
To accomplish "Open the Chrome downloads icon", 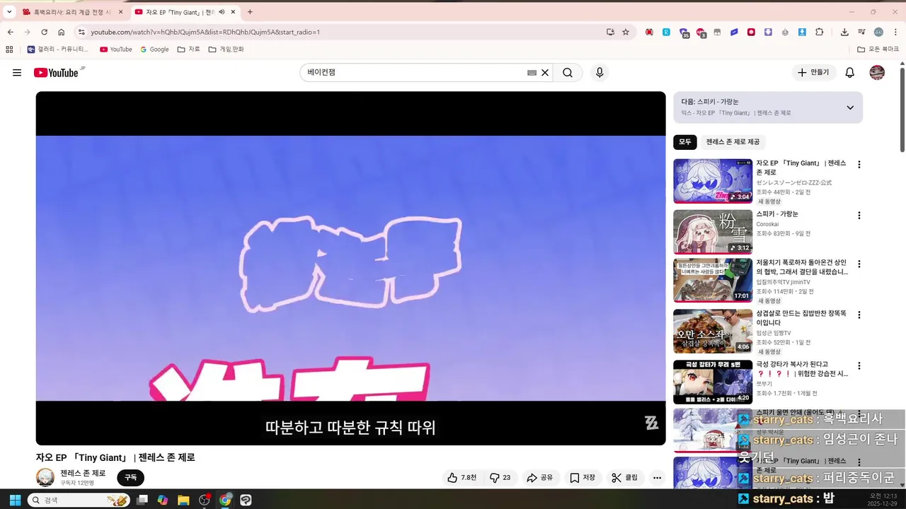I will tap(844, 32).
